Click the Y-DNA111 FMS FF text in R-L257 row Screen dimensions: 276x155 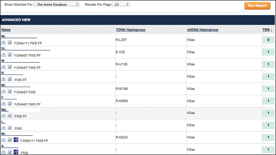(x=28, y=43)
